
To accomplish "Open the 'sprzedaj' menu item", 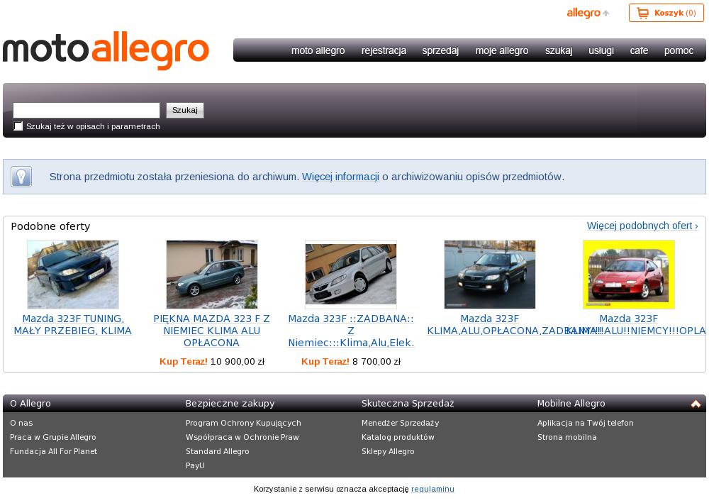I will pos(440,50).
